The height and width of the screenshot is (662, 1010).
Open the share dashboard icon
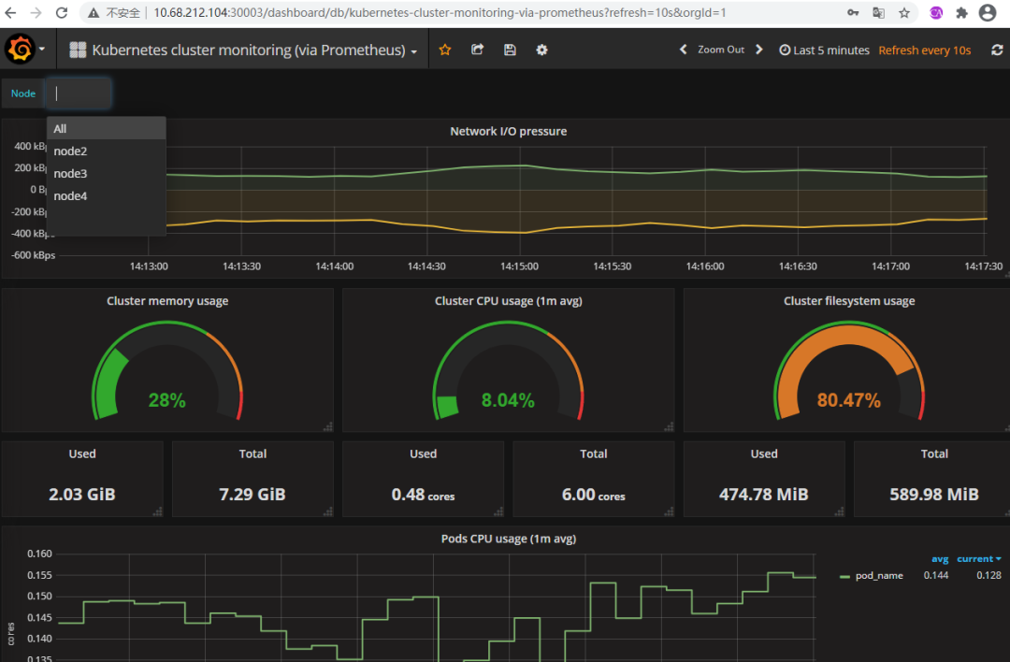(477, 50)
